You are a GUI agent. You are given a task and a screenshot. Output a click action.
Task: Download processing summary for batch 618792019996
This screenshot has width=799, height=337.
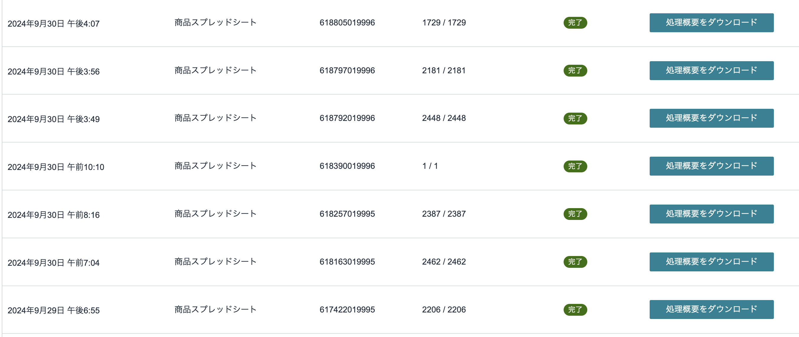[711, 118]
